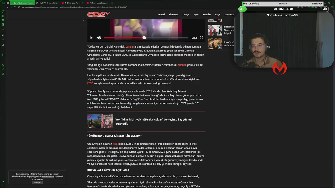335x188 pixels.
Task: Open GX Cleaner icon in sidebar
Action: (3, 16)
